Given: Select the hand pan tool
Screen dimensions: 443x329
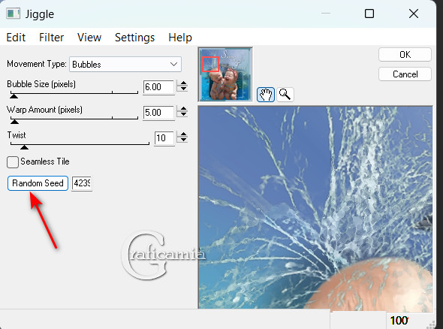Looking at the screenshot, I should [266, 95].
